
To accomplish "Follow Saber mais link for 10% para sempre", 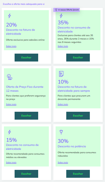I will point(63,104).
